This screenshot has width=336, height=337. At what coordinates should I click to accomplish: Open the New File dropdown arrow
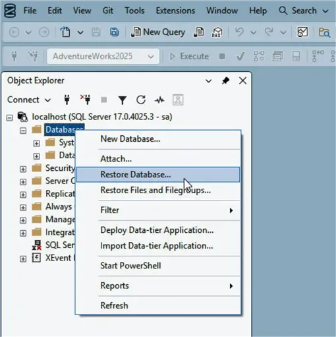tap(80, 32)
